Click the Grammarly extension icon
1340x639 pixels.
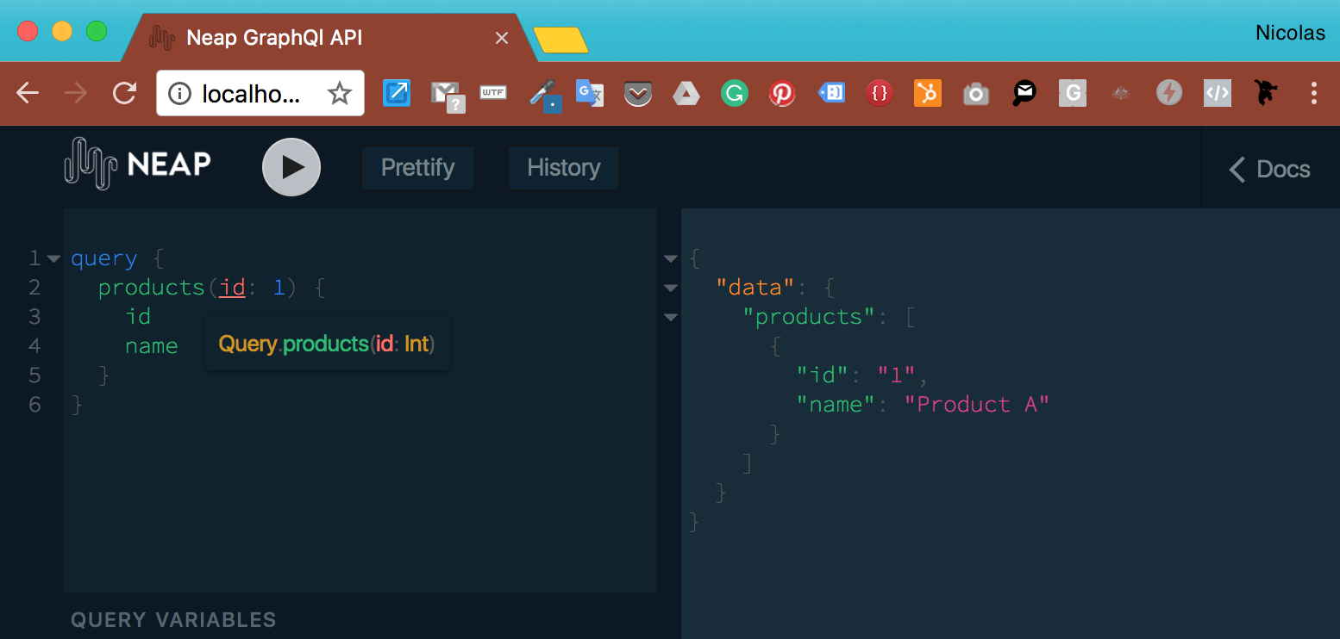(735, 93)
